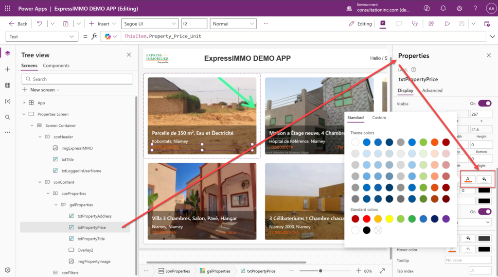Collapse the Properties Screen node
This screenshot has width=498, height=277.
point(24,114)
